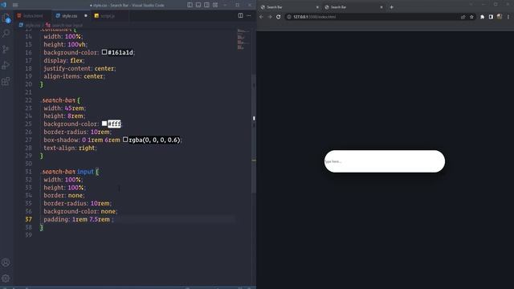Click the share page icon in address bar
Image resolution: width=514 pixels, height=289 pixels.
463,17
